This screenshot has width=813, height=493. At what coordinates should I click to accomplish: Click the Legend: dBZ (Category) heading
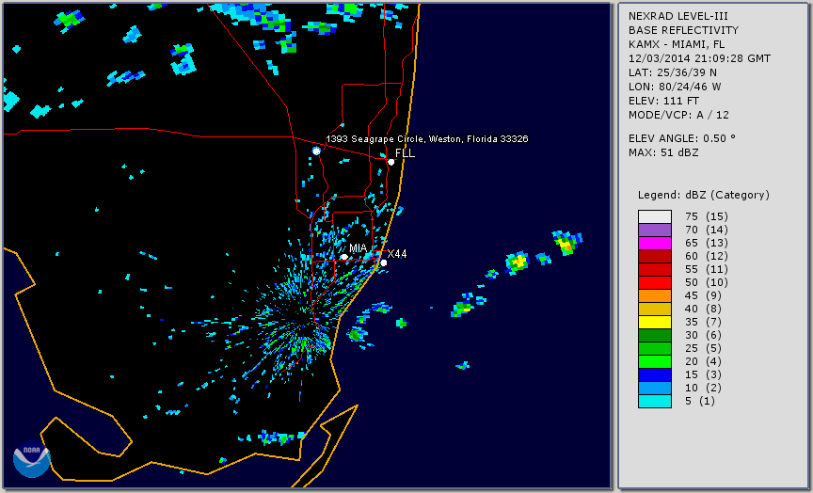point(704,195)
